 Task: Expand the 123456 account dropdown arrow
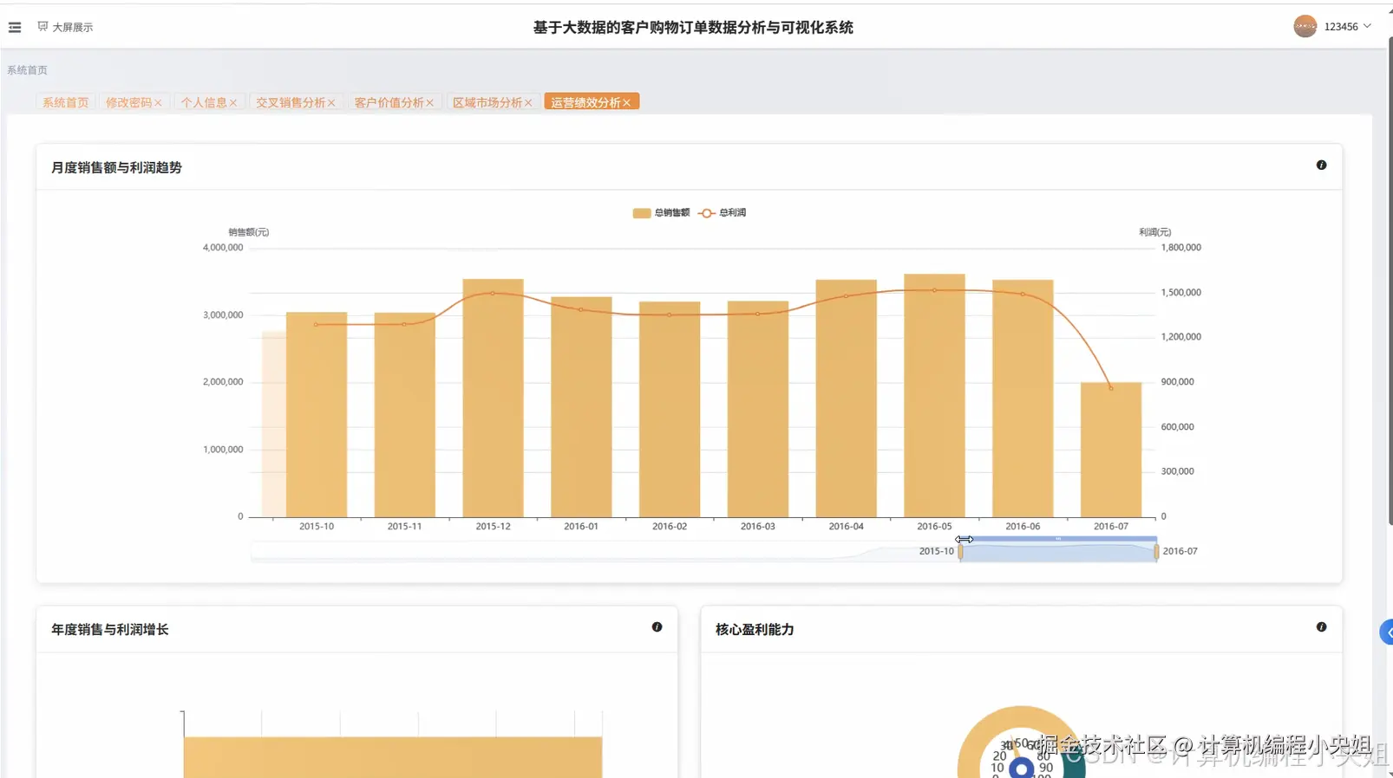point(1367,26)
